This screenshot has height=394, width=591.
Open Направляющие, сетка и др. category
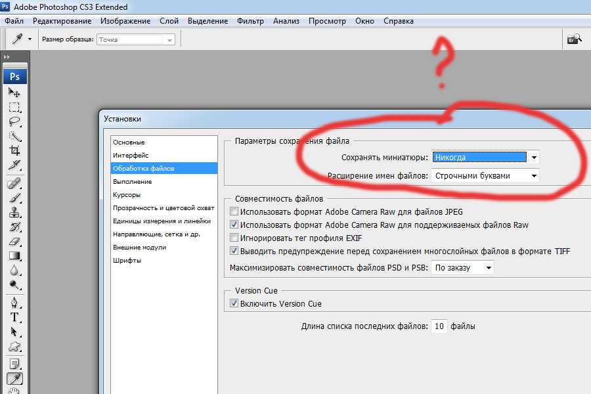[164, 234]
